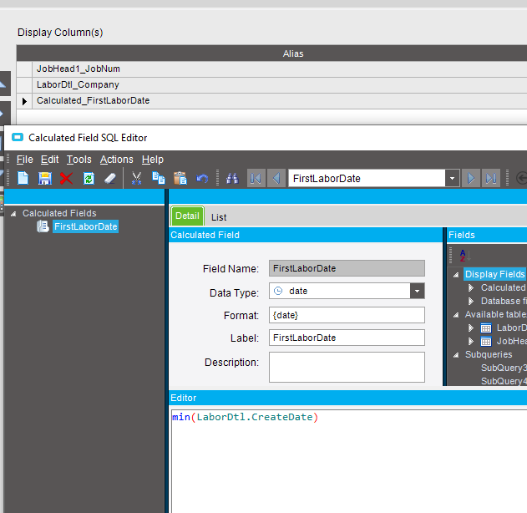Click the New document icon in toolbar

point(23,178)
